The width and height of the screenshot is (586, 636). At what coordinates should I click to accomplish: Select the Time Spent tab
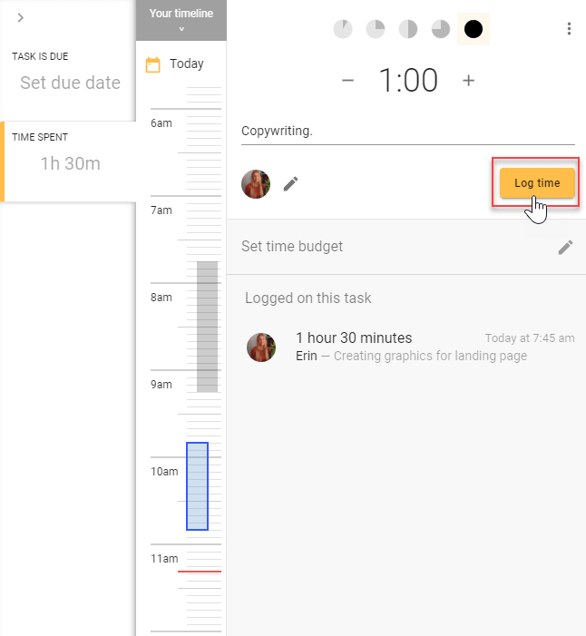coord(68,161)
